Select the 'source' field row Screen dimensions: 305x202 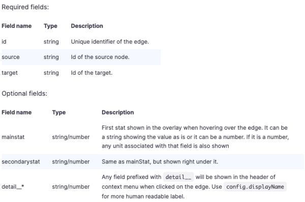81,57
